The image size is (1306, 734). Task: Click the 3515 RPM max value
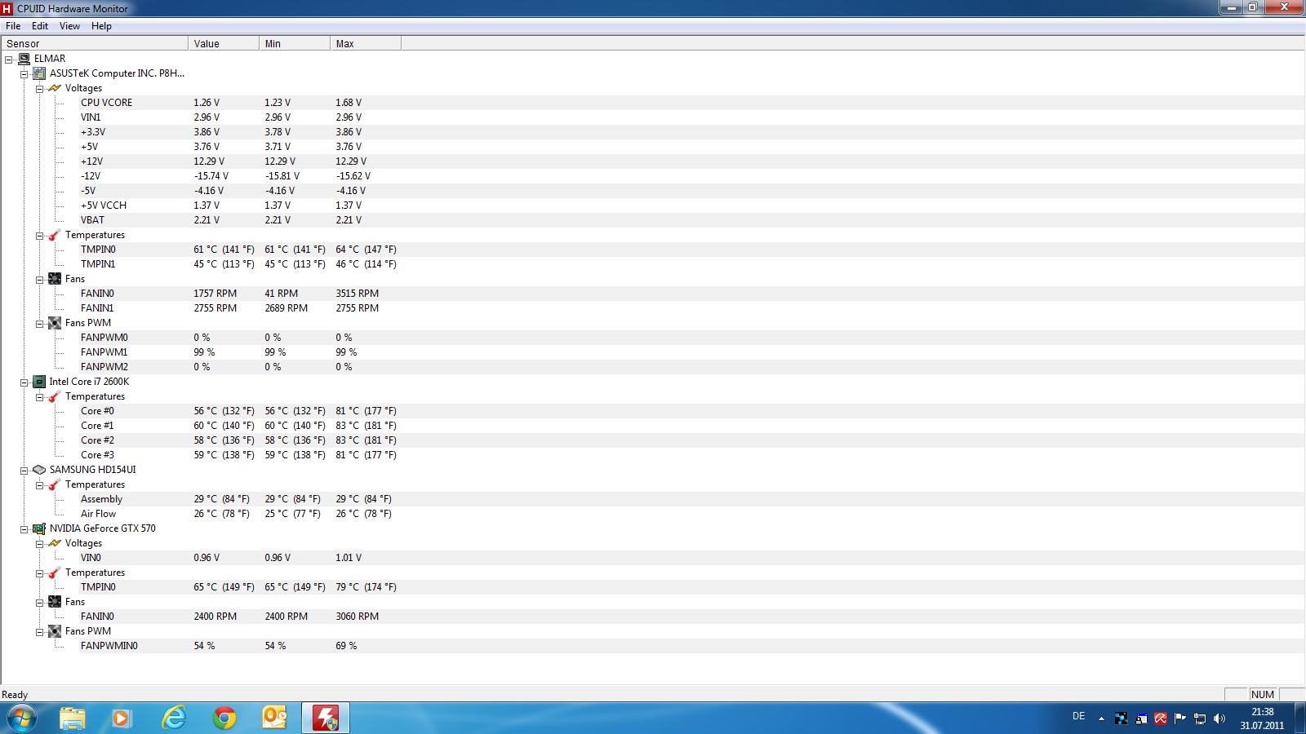pos(357,294)
